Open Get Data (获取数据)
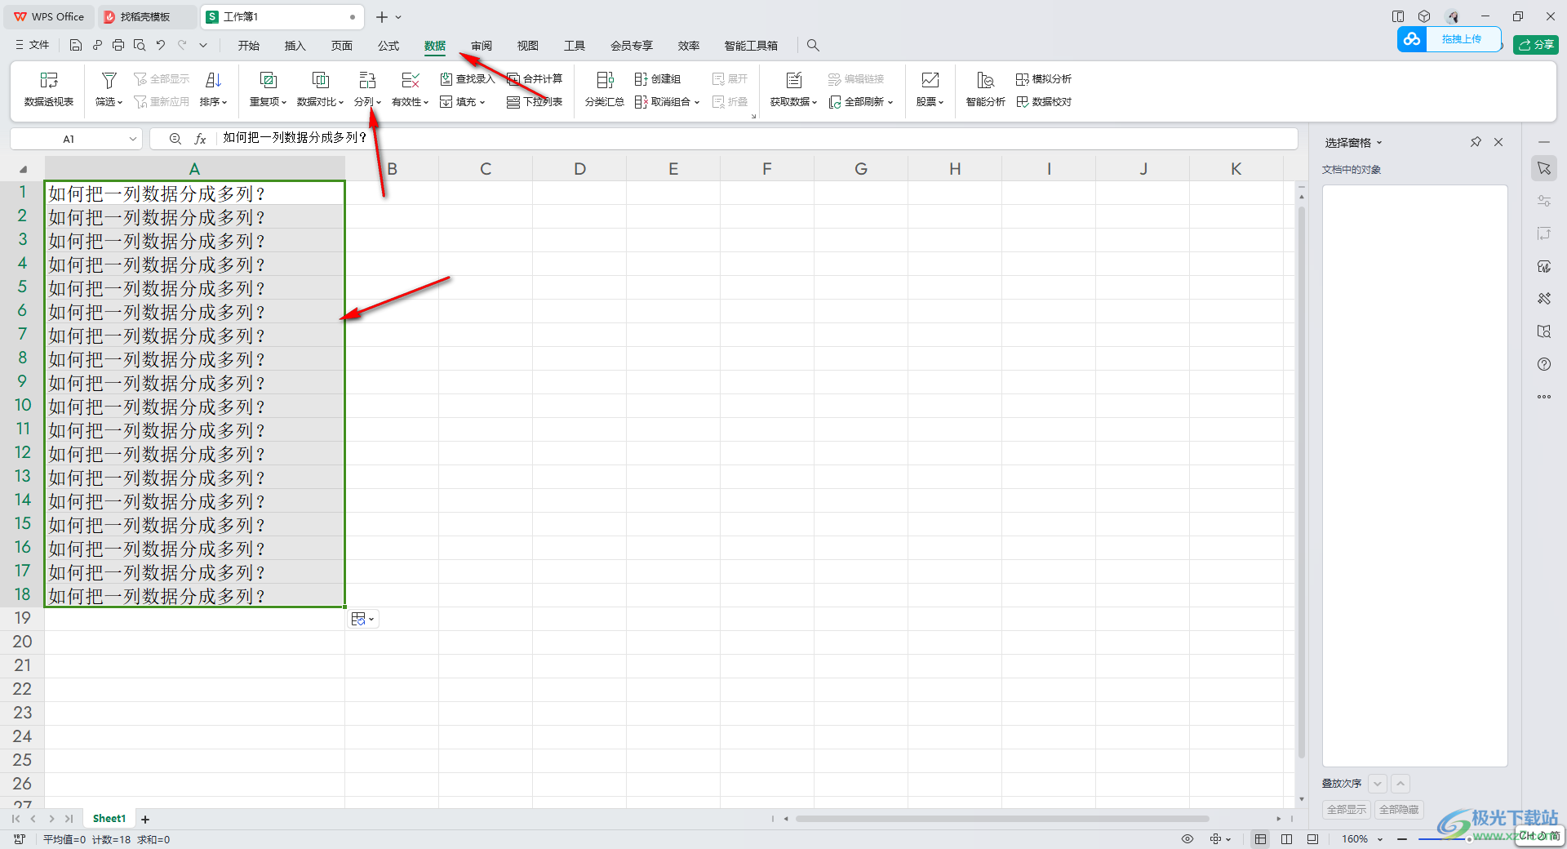Viewport: 1567px width, 849px height. 793,89
